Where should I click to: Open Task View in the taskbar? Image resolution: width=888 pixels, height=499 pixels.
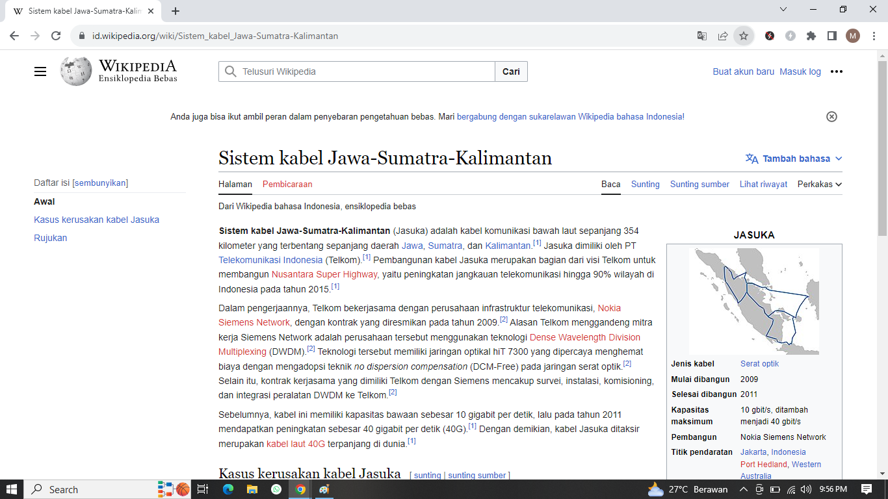pos(202,489)
